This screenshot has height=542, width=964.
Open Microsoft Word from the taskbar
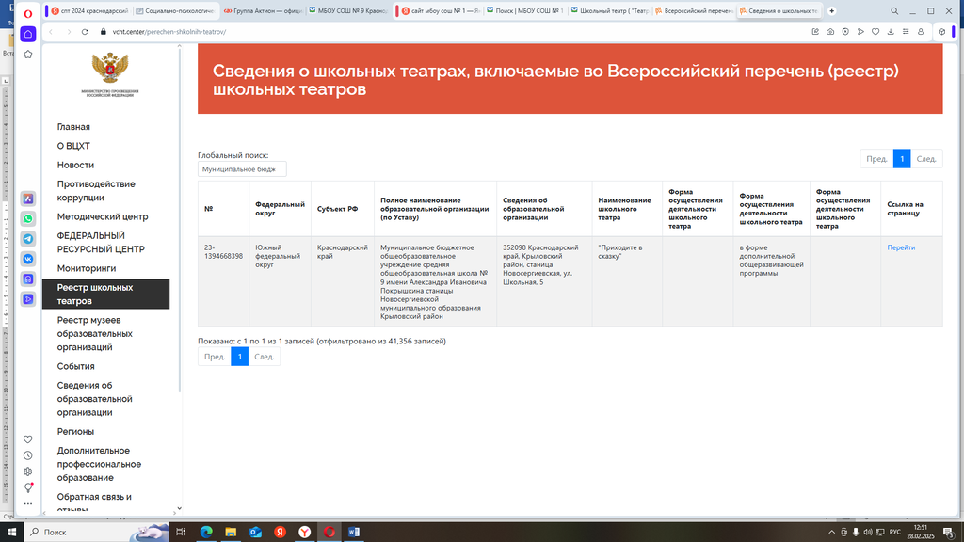coord(355,532)
